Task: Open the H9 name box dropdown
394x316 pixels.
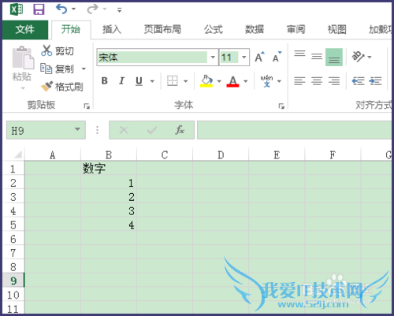Action: pyautogui.click(x=77, y=129)
